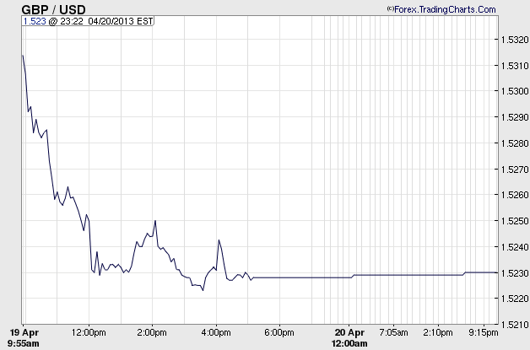Click the 6:00pm time axis label
This screenshot has width=530, height=350.
coord(279,333)
